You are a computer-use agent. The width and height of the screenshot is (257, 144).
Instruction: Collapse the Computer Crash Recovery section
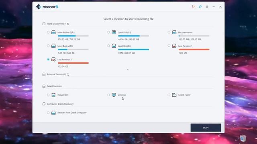(x=44, y=104)
